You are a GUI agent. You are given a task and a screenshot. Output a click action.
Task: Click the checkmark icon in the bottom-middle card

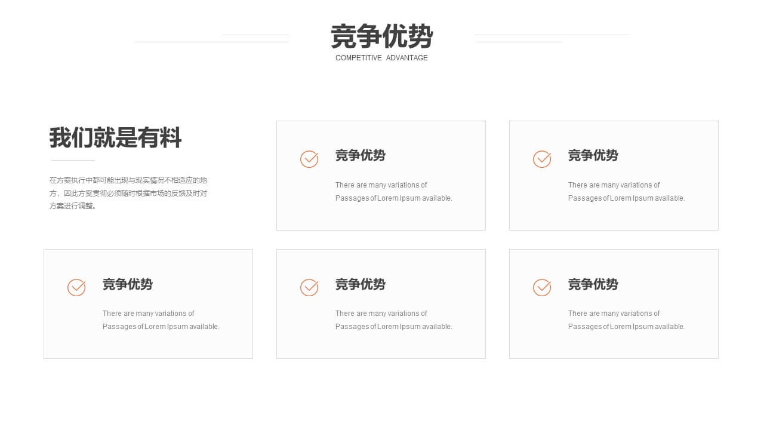pos(309,287)
